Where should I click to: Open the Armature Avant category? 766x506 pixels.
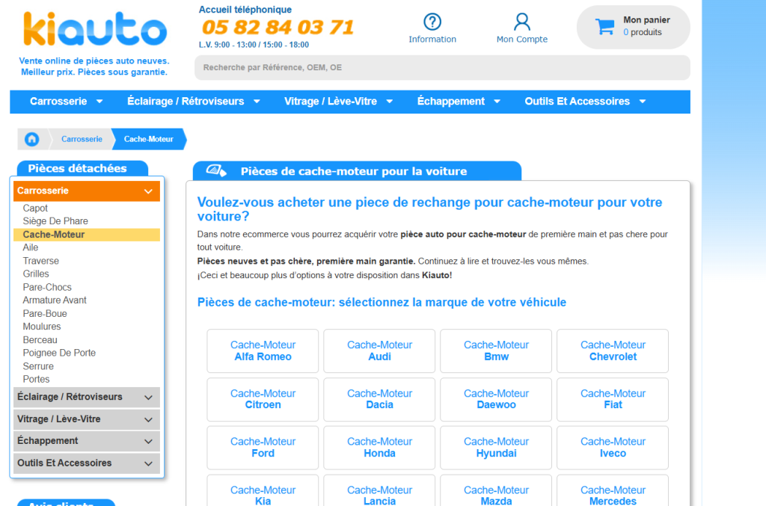click(54, 300)
